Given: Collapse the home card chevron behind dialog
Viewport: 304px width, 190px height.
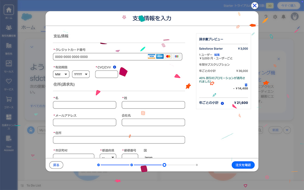Looking at the screenshot, I should pos(32,47).
